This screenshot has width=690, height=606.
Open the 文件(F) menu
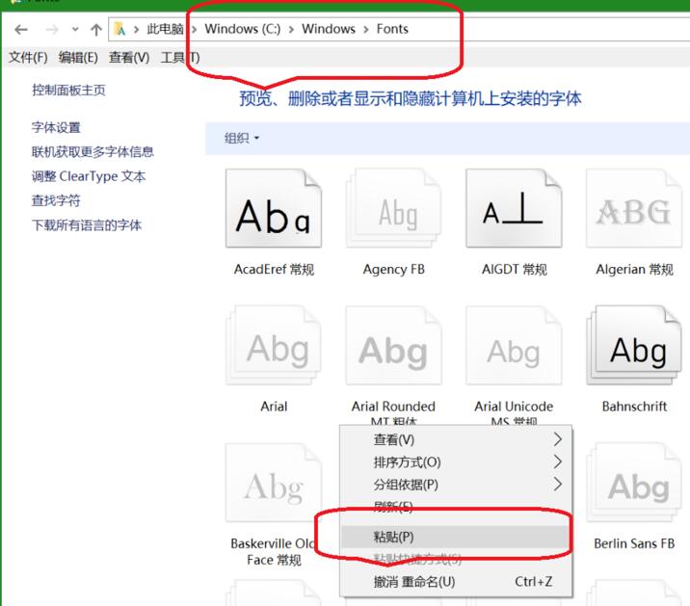pos(28,58)
